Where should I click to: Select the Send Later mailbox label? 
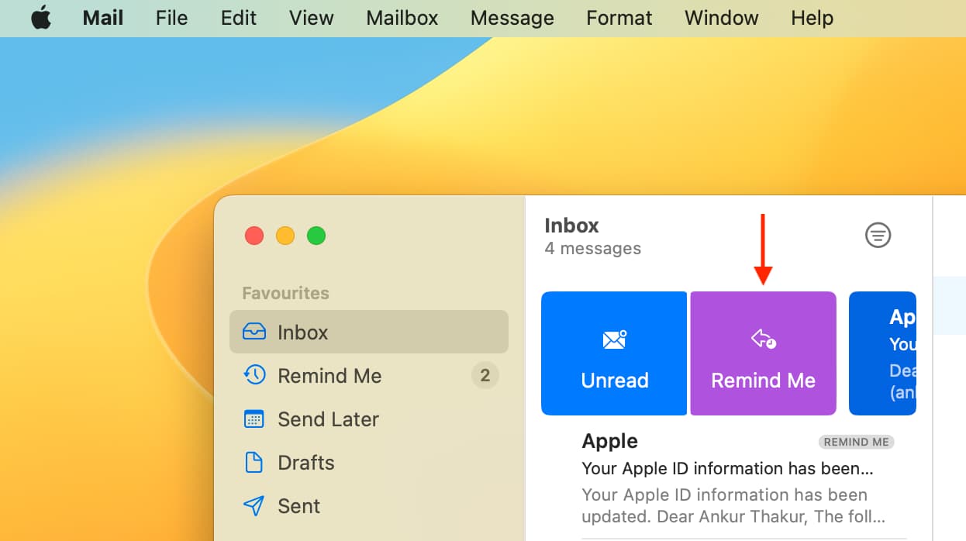point(329,419)
